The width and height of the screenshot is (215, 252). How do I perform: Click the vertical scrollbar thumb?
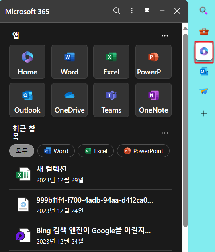tap(185, 130)
